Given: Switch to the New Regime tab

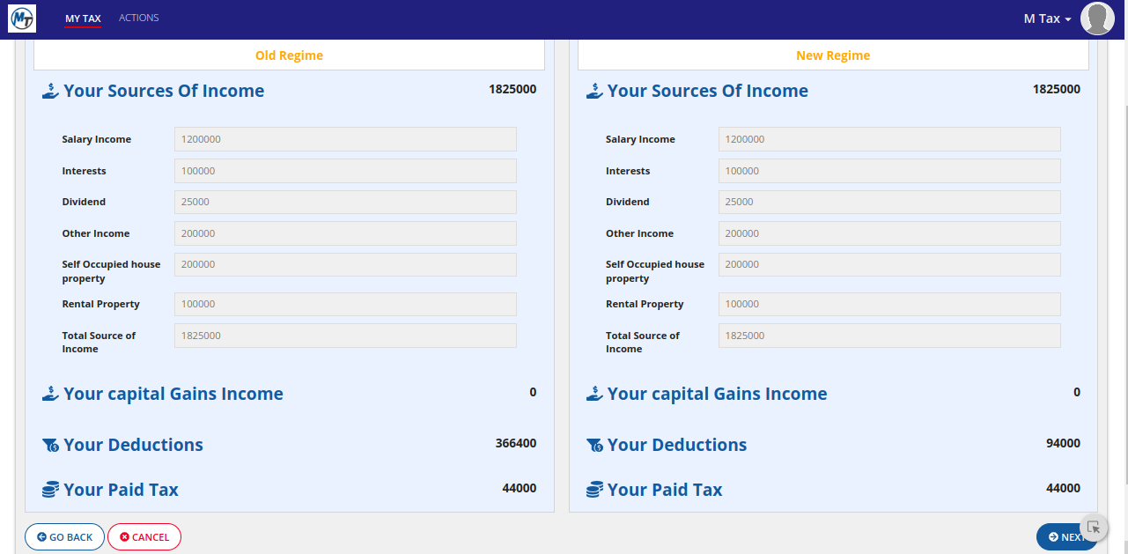Looking at the screenshot, I should pos(833,55).
